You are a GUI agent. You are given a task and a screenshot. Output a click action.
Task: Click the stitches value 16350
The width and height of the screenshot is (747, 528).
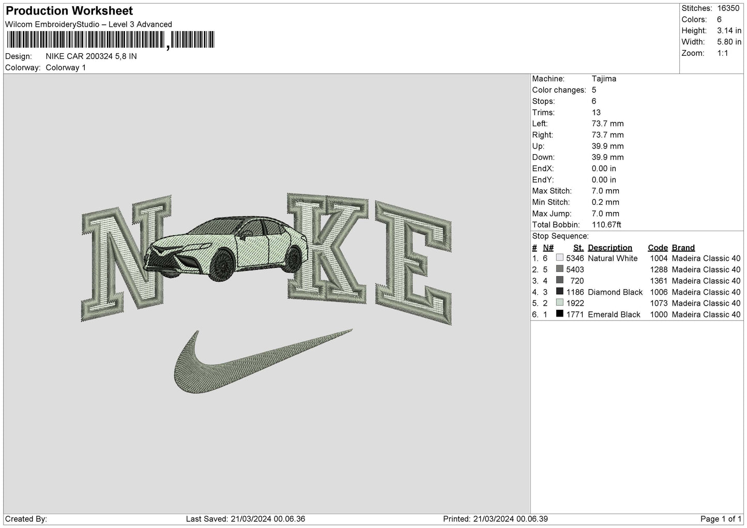(x=729, y=8)
